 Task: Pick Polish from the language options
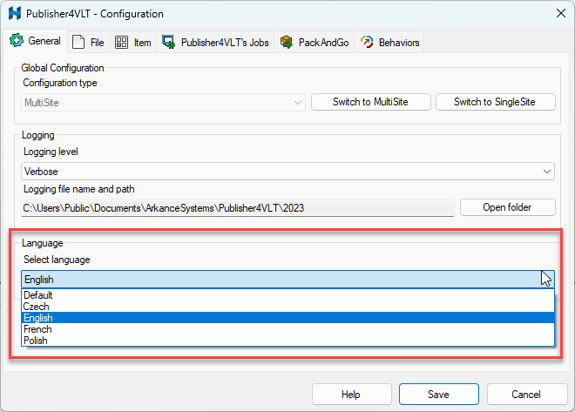[37, 341]
